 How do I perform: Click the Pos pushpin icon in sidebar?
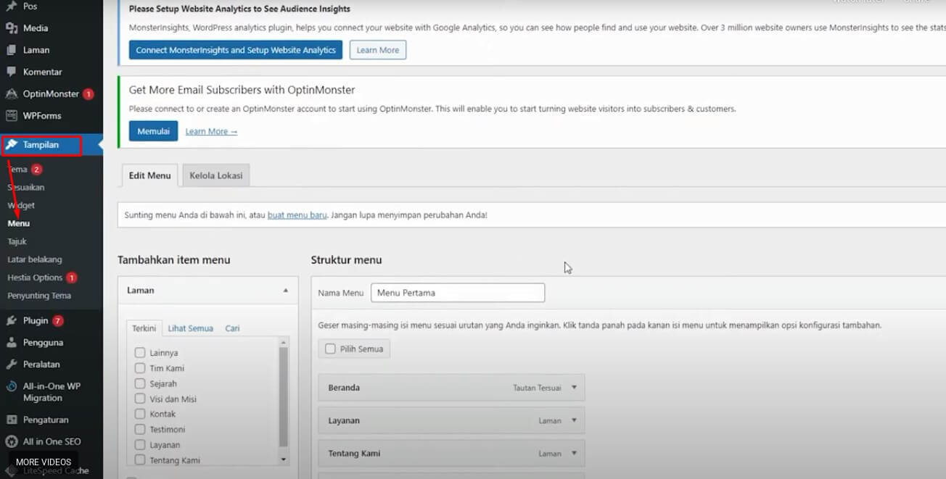(11, 7)
